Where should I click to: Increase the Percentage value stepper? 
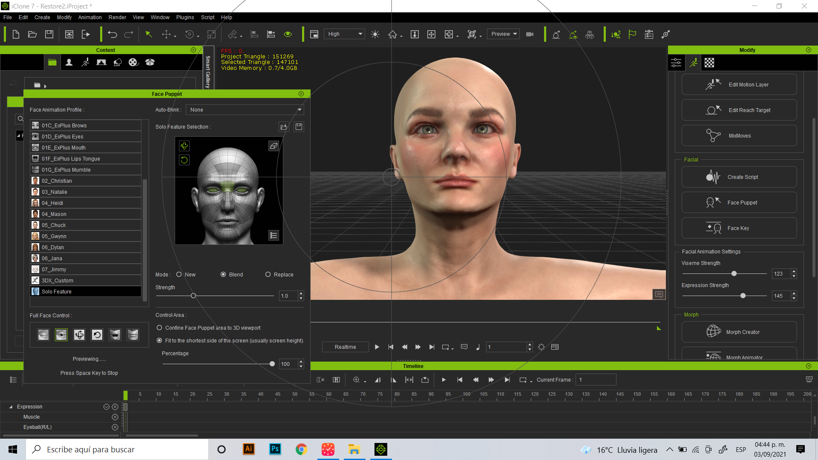point(301,362)
